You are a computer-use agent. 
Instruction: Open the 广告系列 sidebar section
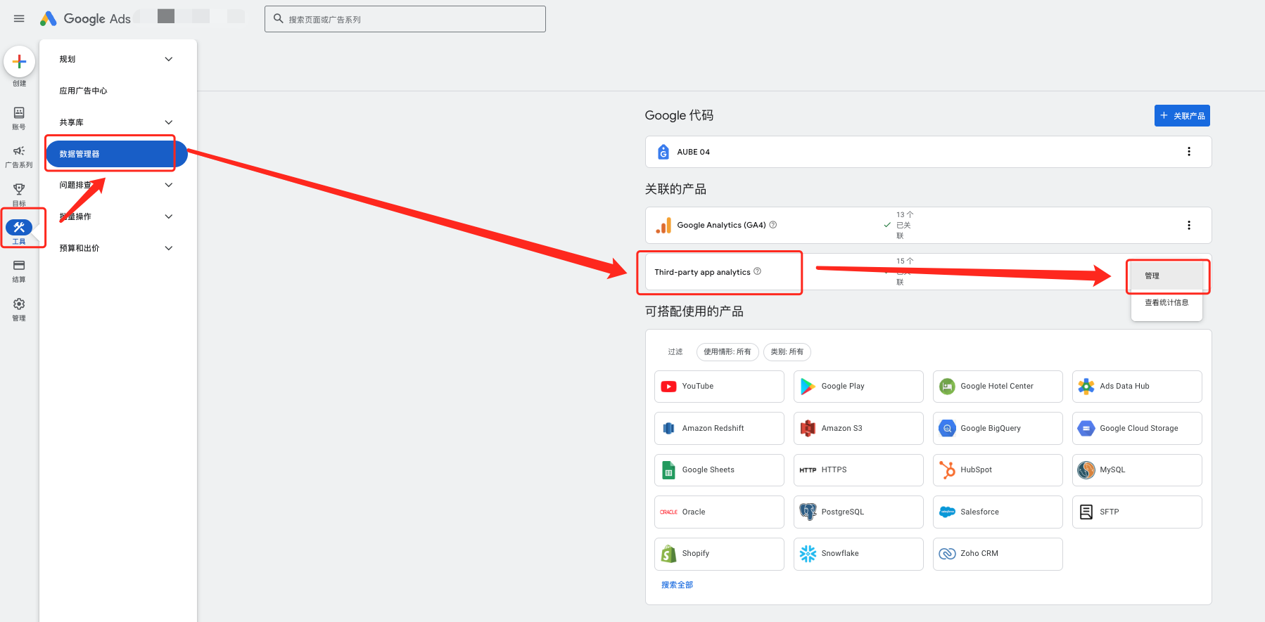19,157
